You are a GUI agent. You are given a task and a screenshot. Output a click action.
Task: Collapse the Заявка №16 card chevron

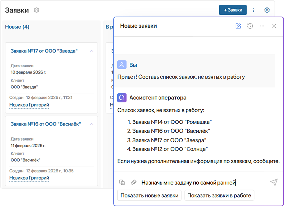click(x=91, y=124)
